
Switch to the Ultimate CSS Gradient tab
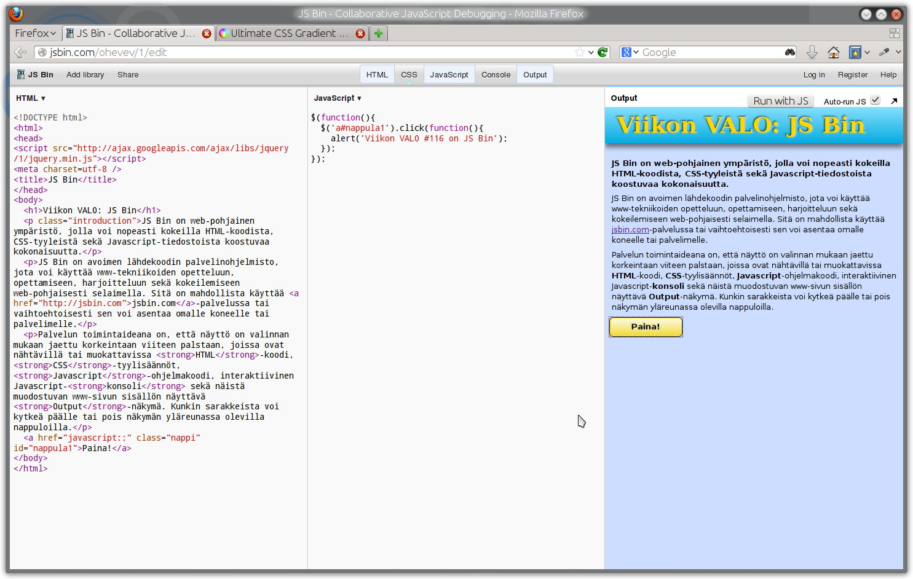tap(291, 33)
